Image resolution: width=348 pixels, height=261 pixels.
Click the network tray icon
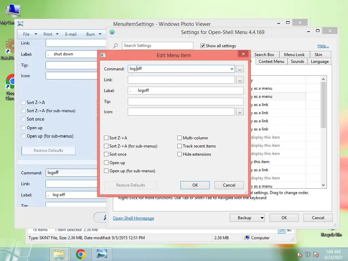(308, 255)
